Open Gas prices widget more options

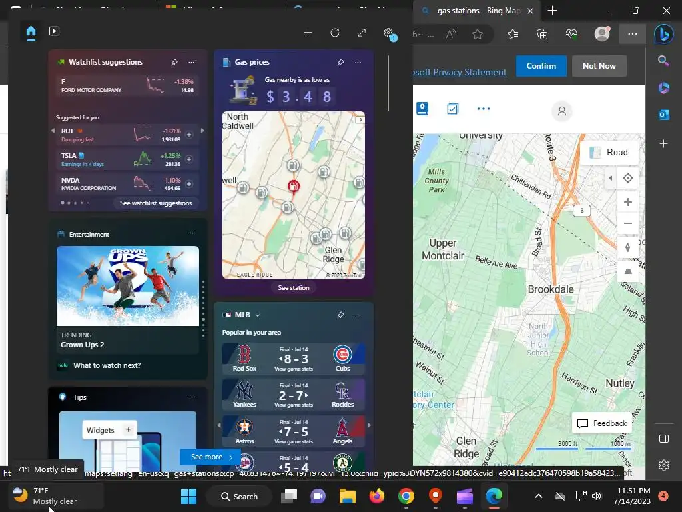358,62
